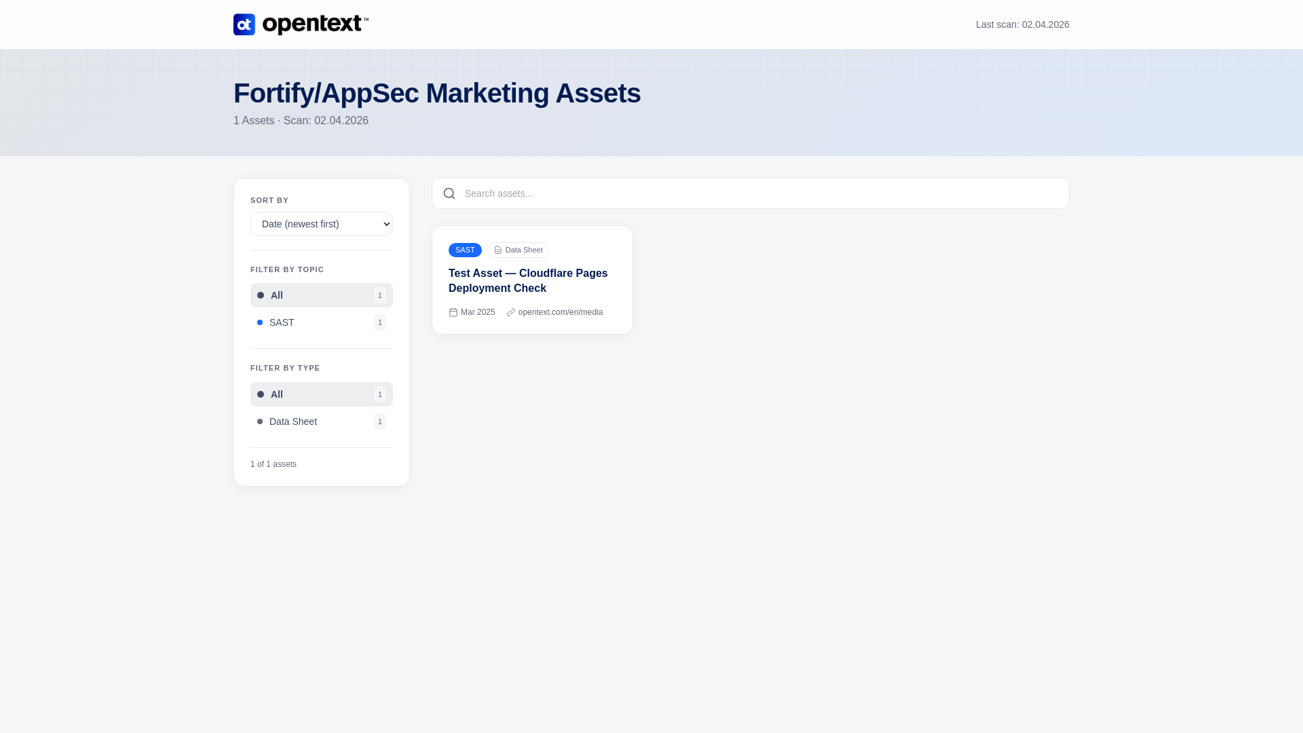Click the 1 of 1 assets counter
1303x733 pixels.
point(273,464)
